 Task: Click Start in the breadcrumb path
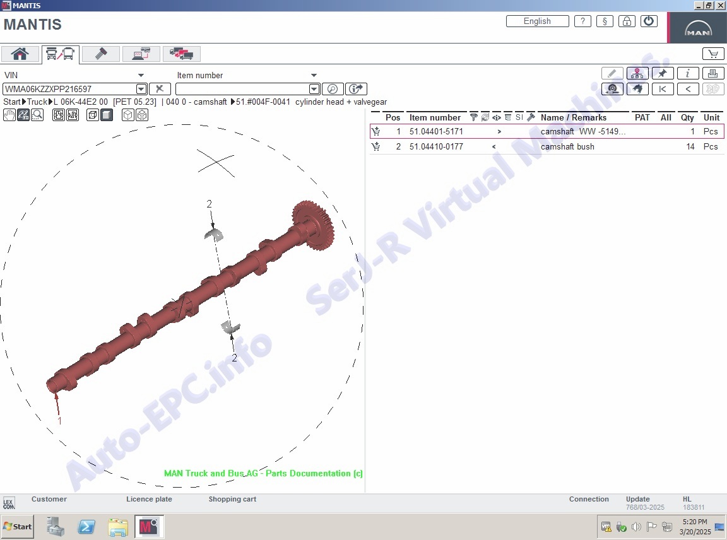(12, 102)
